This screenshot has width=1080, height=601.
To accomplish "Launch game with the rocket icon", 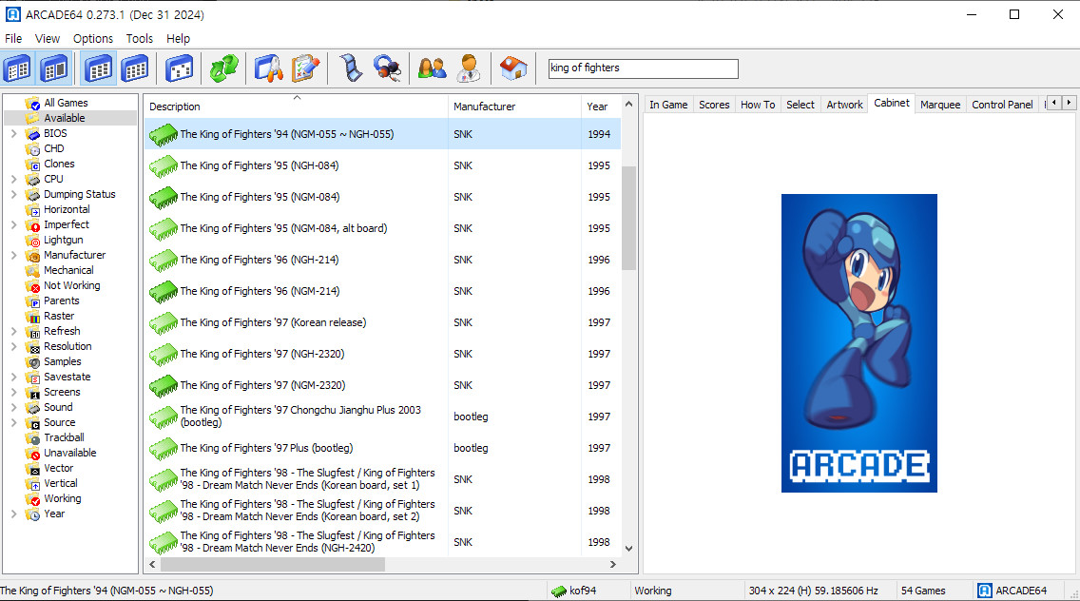I will coord(269,68).
